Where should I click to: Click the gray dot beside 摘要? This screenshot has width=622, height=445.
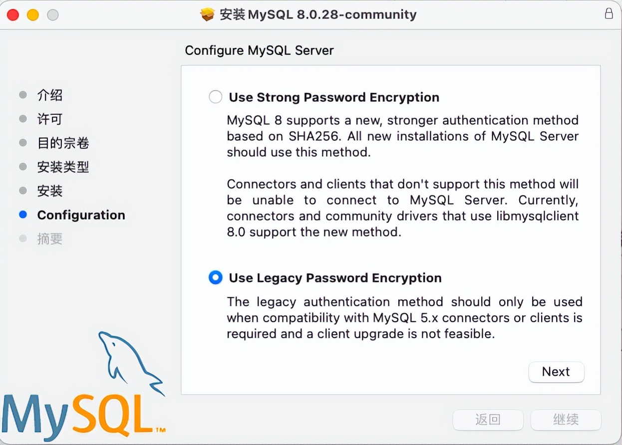(x=23, y=238)
